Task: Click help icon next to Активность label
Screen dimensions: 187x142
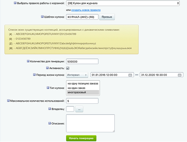Action: (x=47, y=68)
